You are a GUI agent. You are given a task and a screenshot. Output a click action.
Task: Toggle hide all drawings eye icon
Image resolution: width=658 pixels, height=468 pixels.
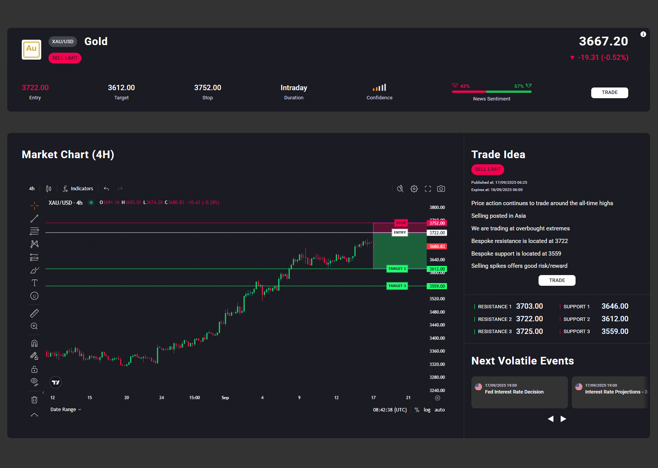click(34, 382)
